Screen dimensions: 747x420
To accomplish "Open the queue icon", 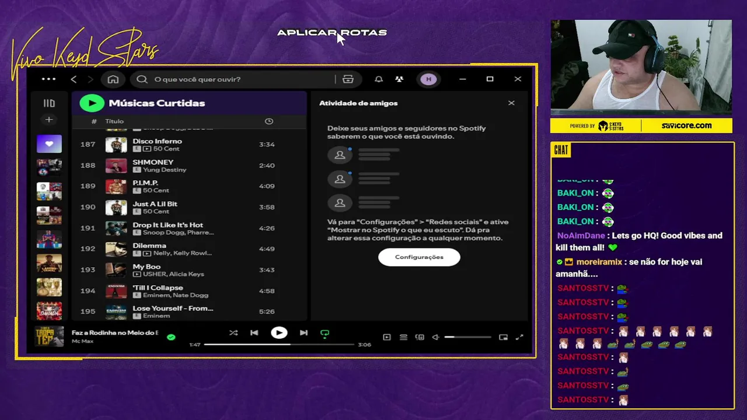I will (x=403, y=337).
